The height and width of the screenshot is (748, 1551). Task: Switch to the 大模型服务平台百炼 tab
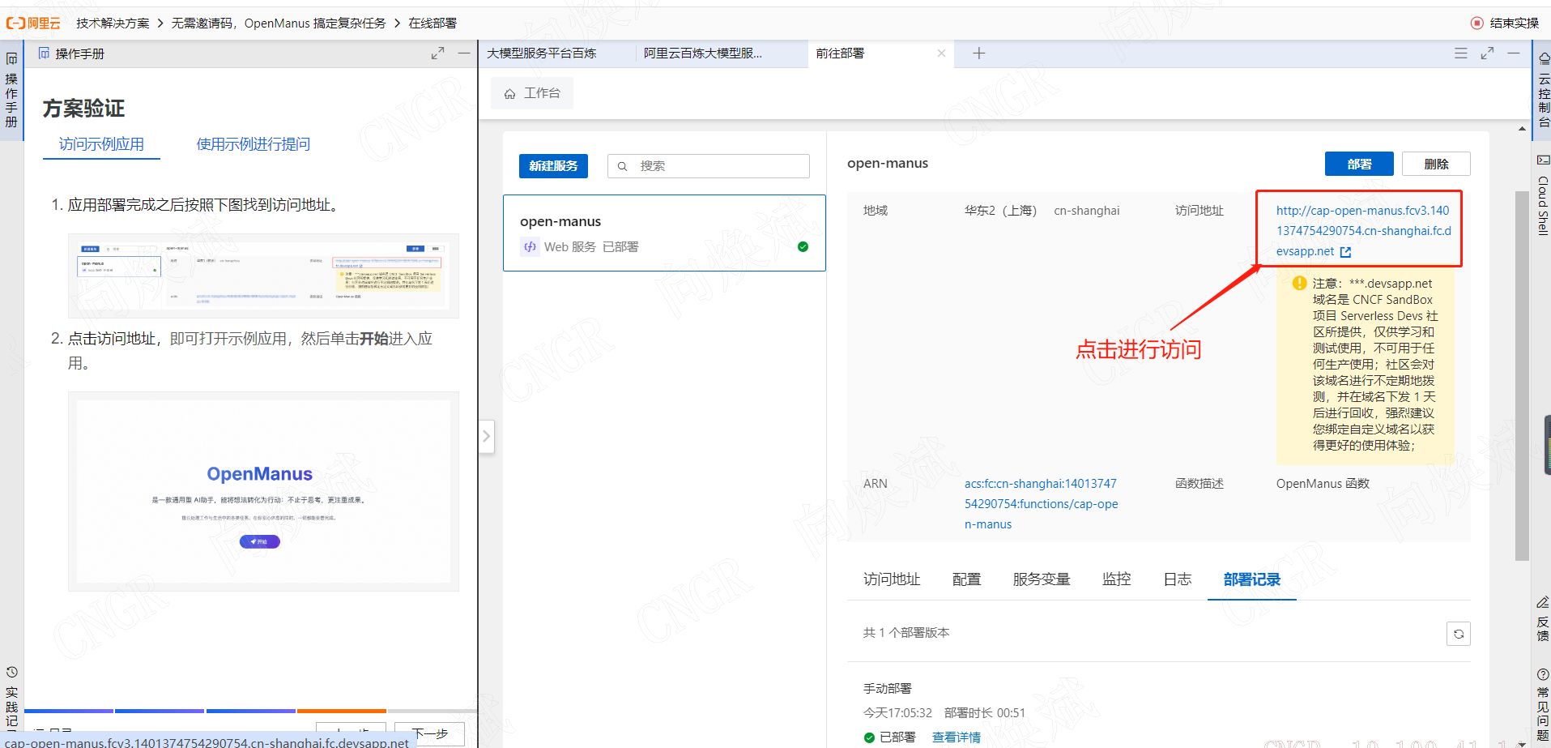[542, 53]
